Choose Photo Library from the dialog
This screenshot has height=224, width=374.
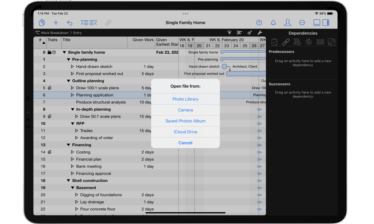pyautogui.click(x=185, y=99)
